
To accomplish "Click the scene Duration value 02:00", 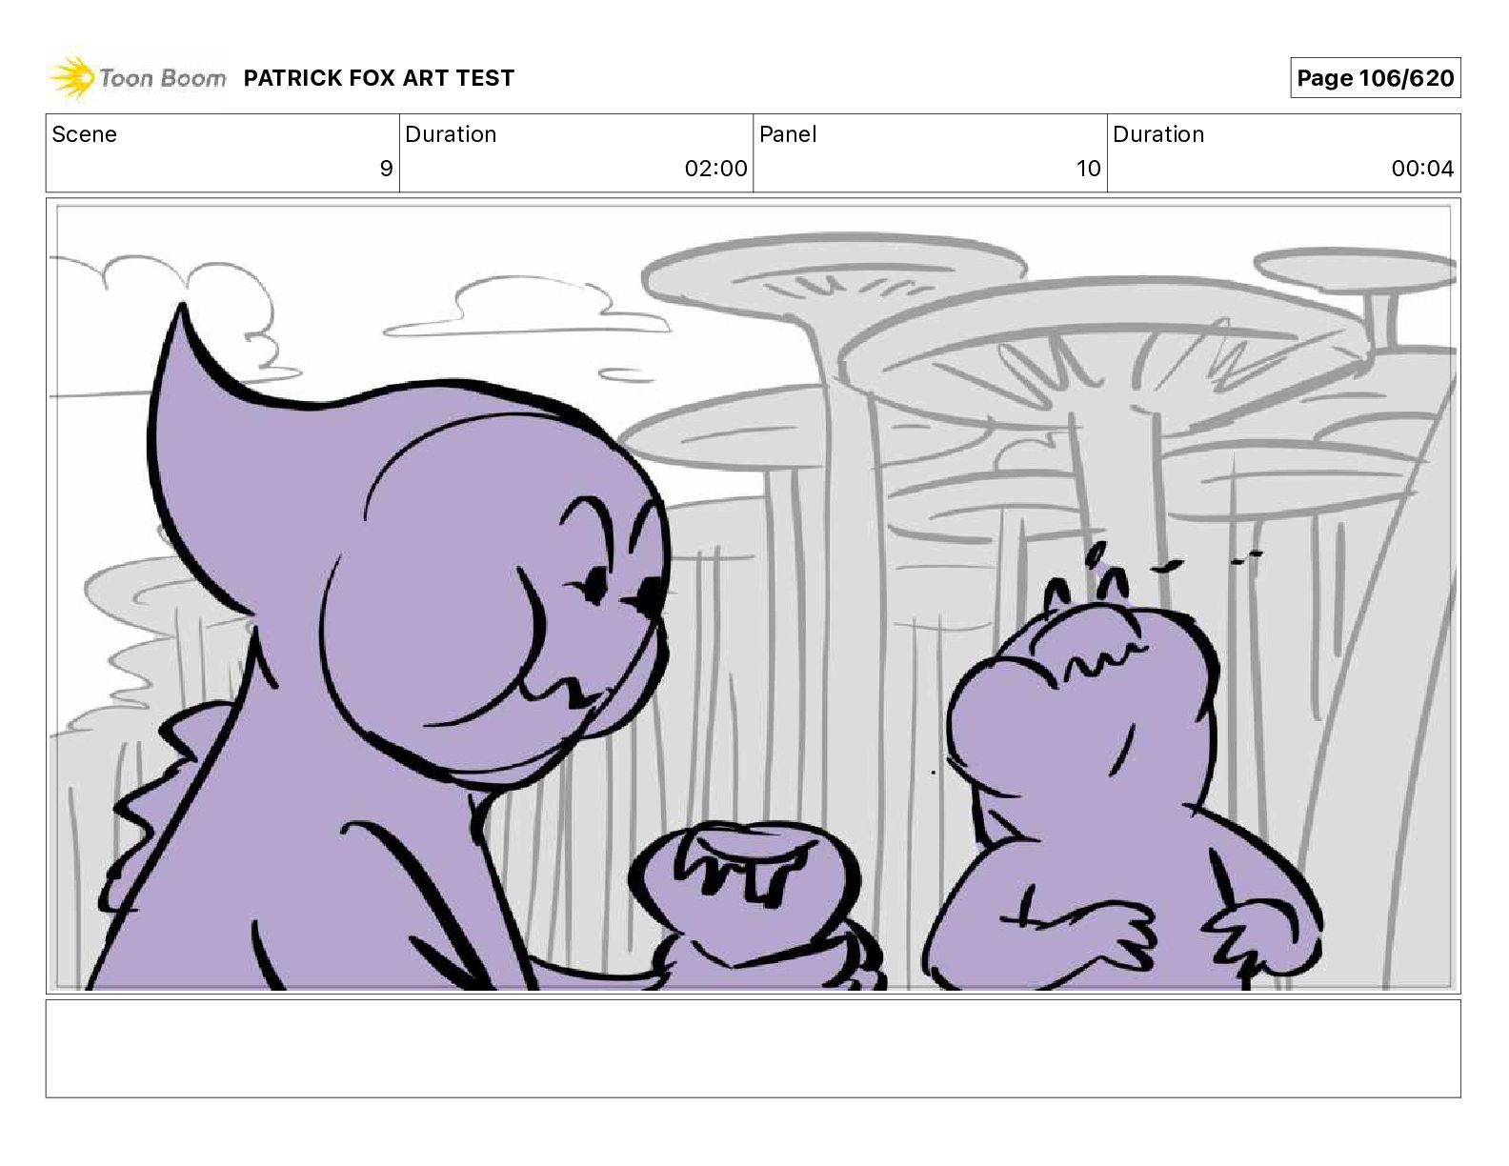I will pos(715,169).
